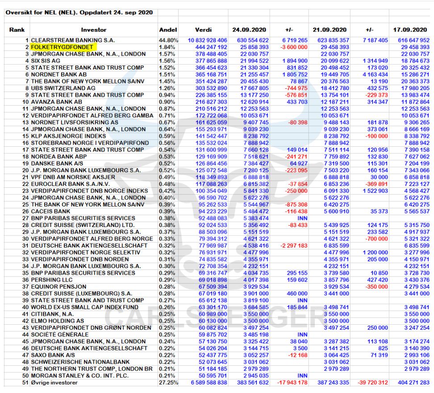This screenshot has height=393, width=434.
Task: Click the '21.09.2020' column header
Action: click(330, 30)
